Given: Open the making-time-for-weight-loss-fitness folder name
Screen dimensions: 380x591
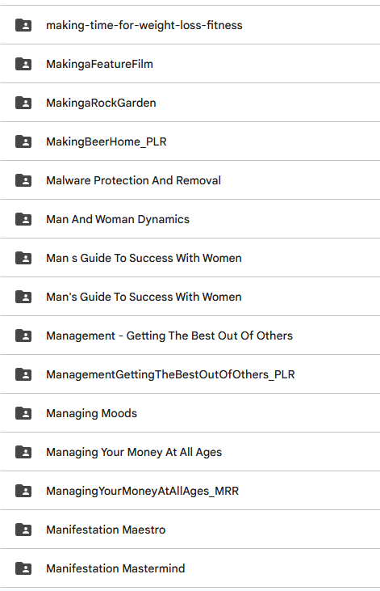Looking at the screenshot, I should (x=144, y=25).
